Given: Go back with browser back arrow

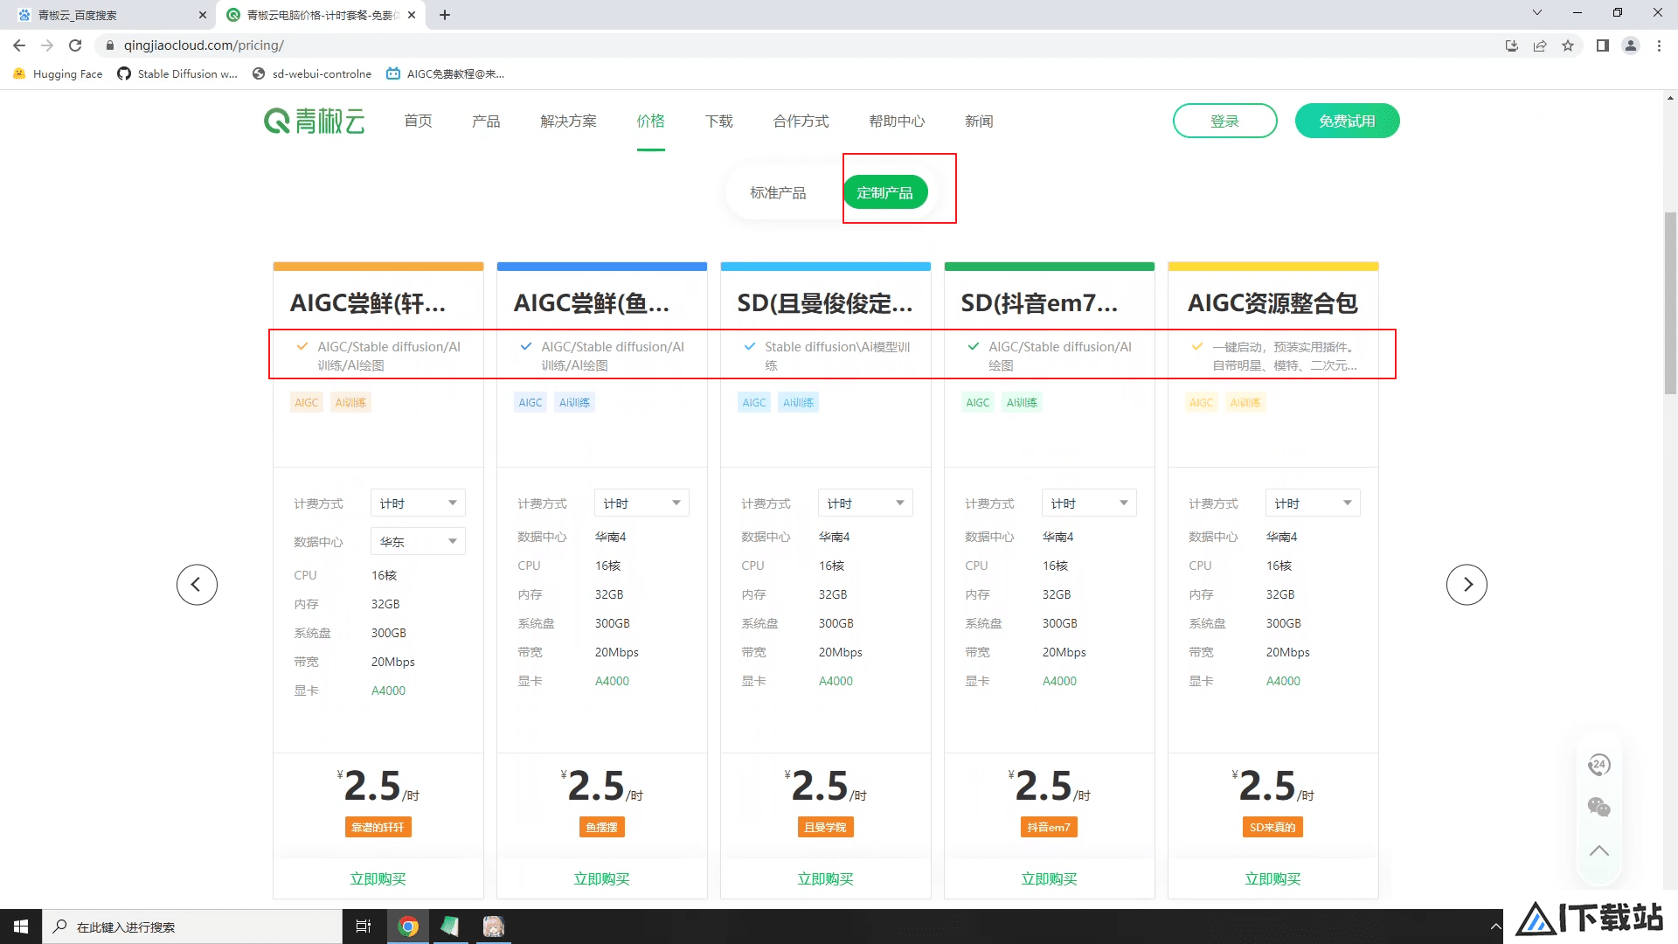Looking at the screenshot, I should 19,45.
